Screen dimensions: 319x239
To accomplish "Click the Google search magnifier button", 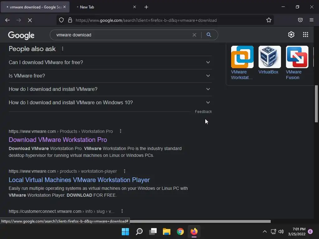I will click(x=209, y=35).
